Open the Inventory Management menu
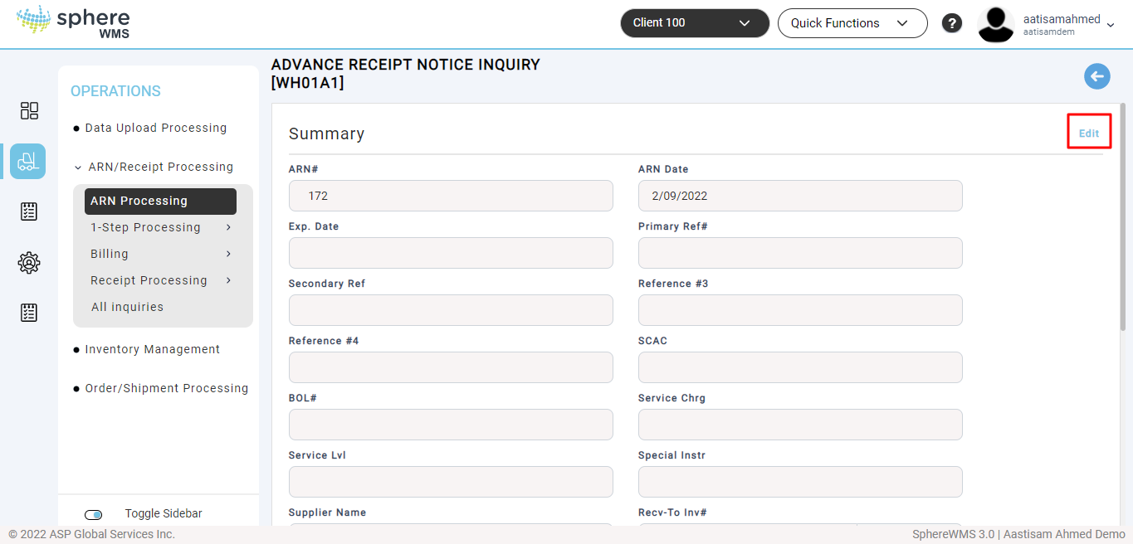This screenshot has height=544, width=1133. click(x=152, y=349)
